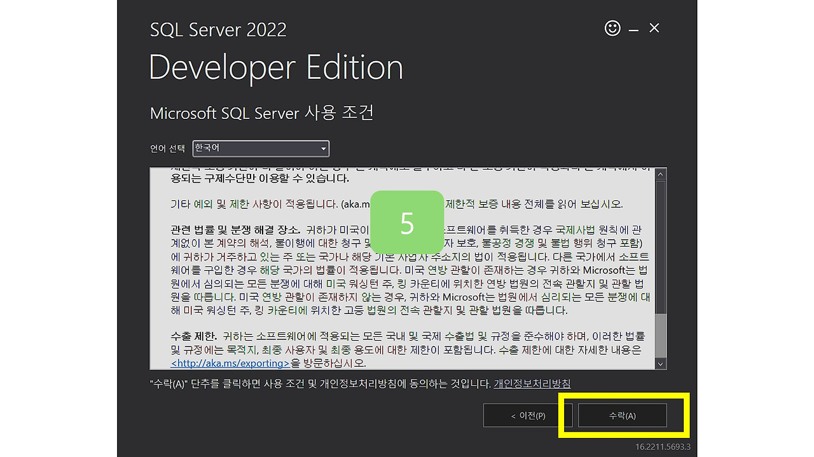
Task: Click the Microsoft SQL Server 사용 조건 heading
Action: point(261,113)
